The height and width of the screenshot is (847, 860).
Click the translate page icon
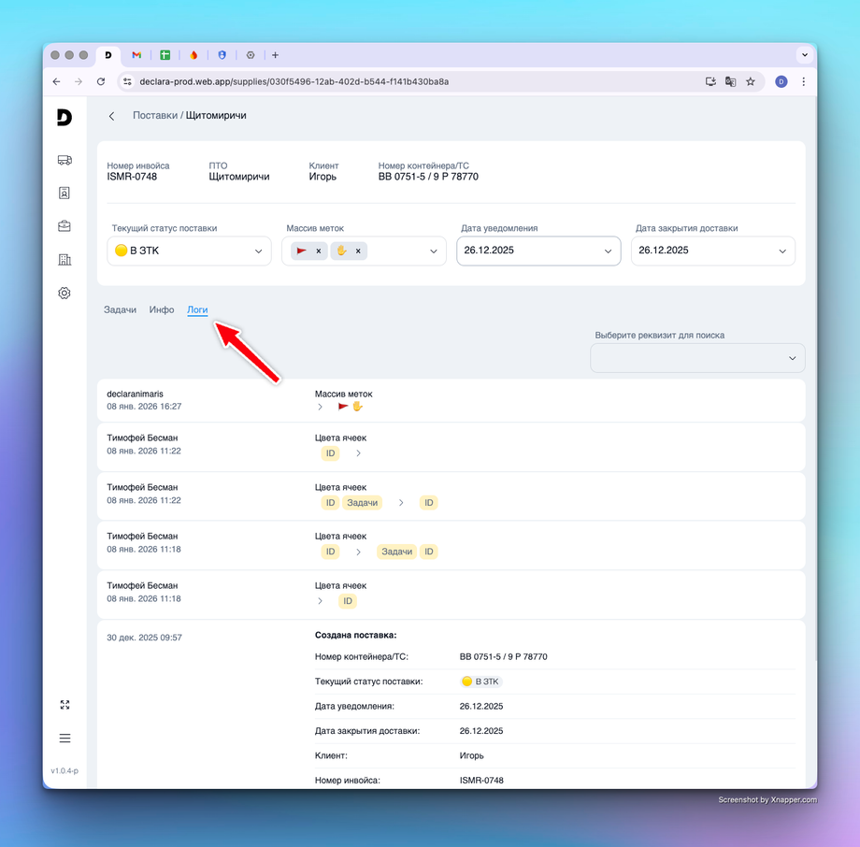pyautogui.click(x=731, y=81)
